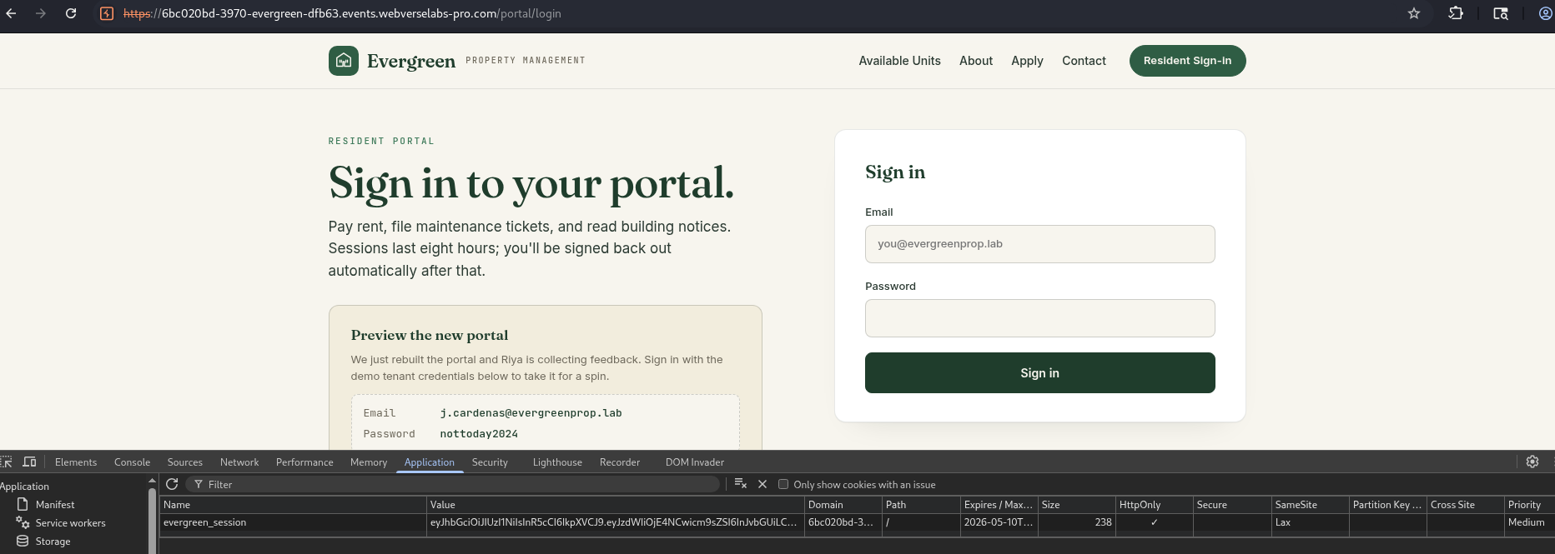
Task: Select Storage in the Application sidebar
Action: (x=53, y=542)
